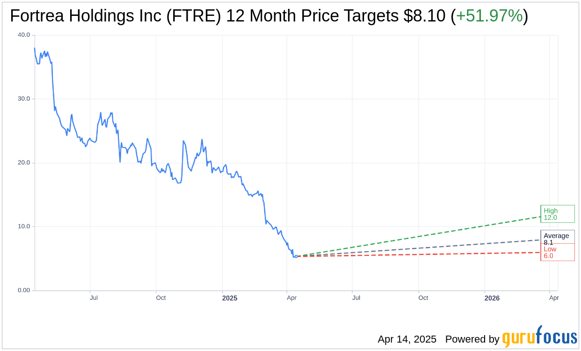This screenshot has height=351, width=581.
Task: Click the 2026 x-axis label
Action: click(492, 298)
